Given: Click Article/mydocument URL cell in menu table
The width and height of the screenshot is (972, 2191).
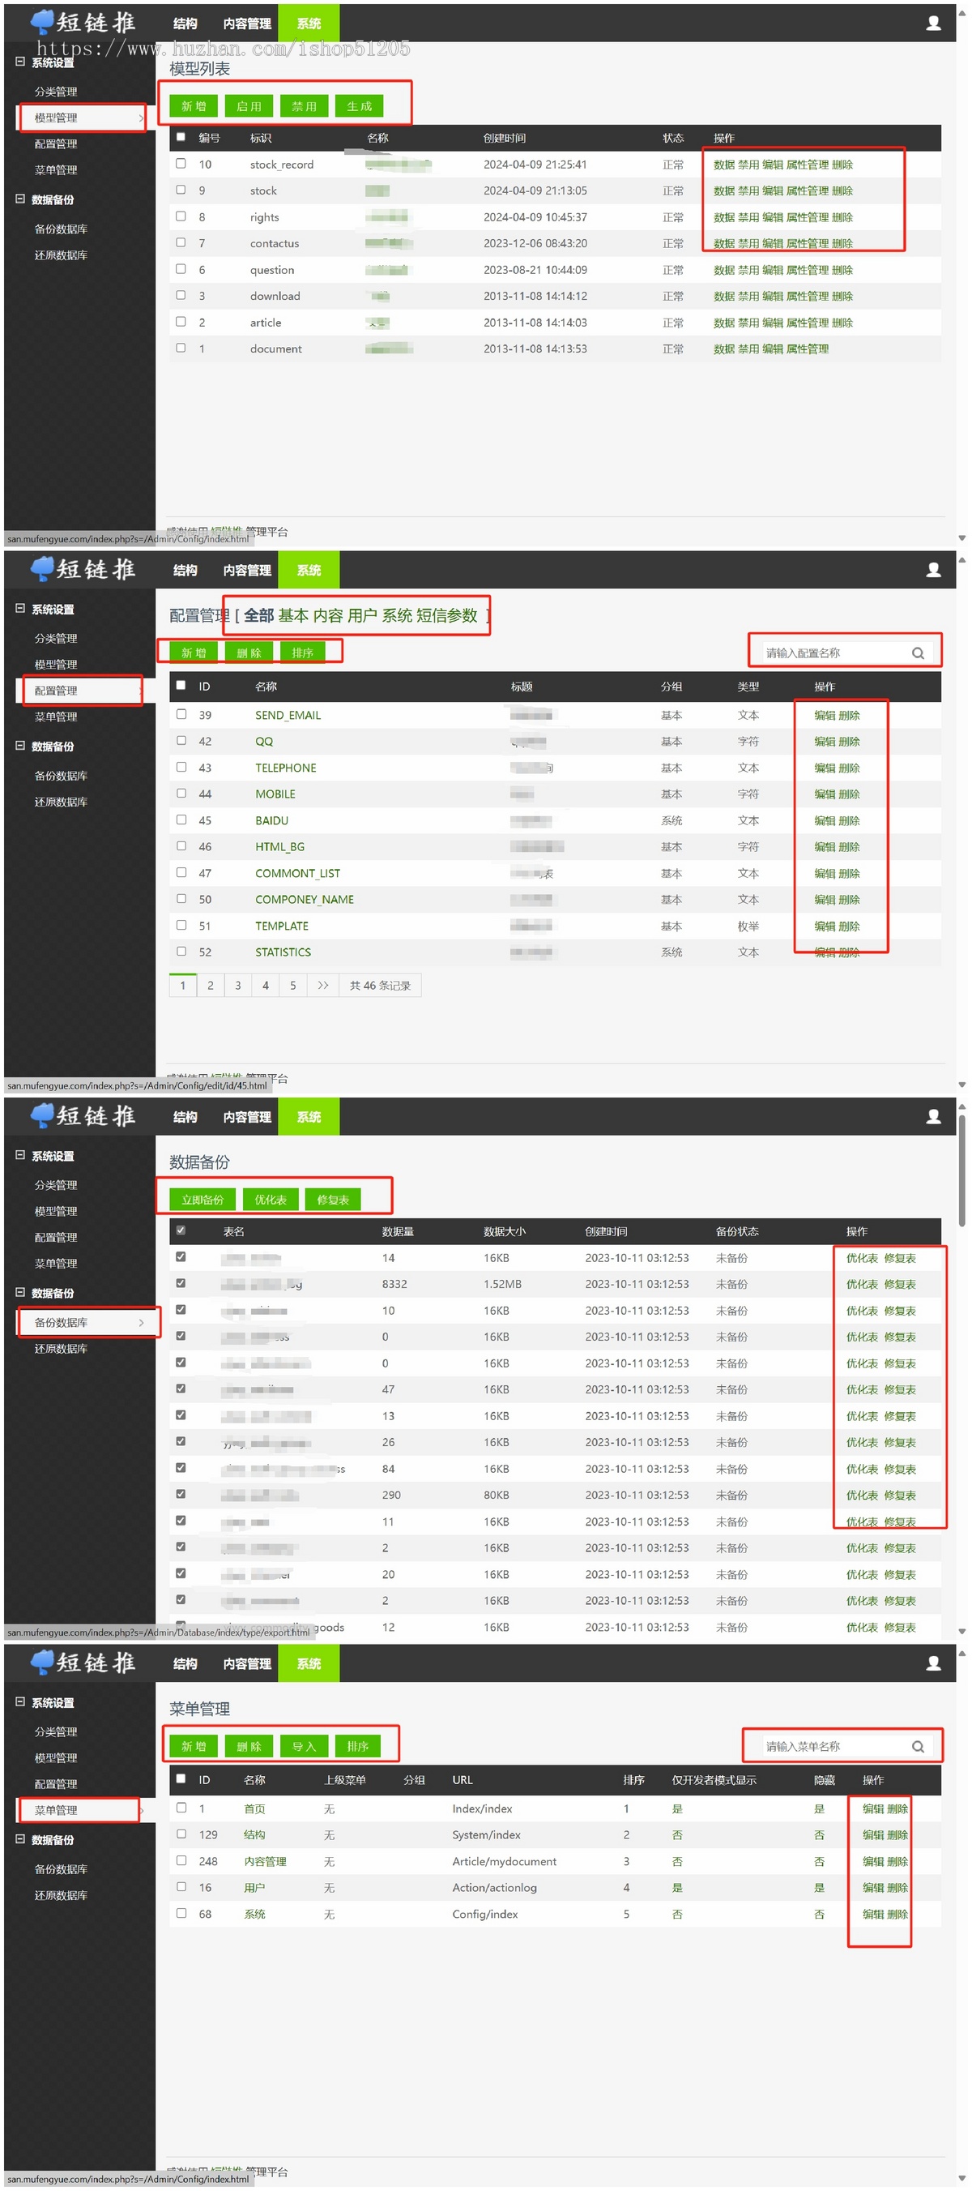Looking at the screenshot, I should point(504,1862).
